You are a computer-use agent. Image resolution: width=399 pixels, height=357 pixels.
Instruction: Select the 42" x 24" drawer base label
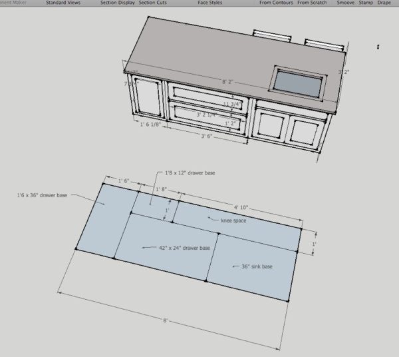point(186,248)
